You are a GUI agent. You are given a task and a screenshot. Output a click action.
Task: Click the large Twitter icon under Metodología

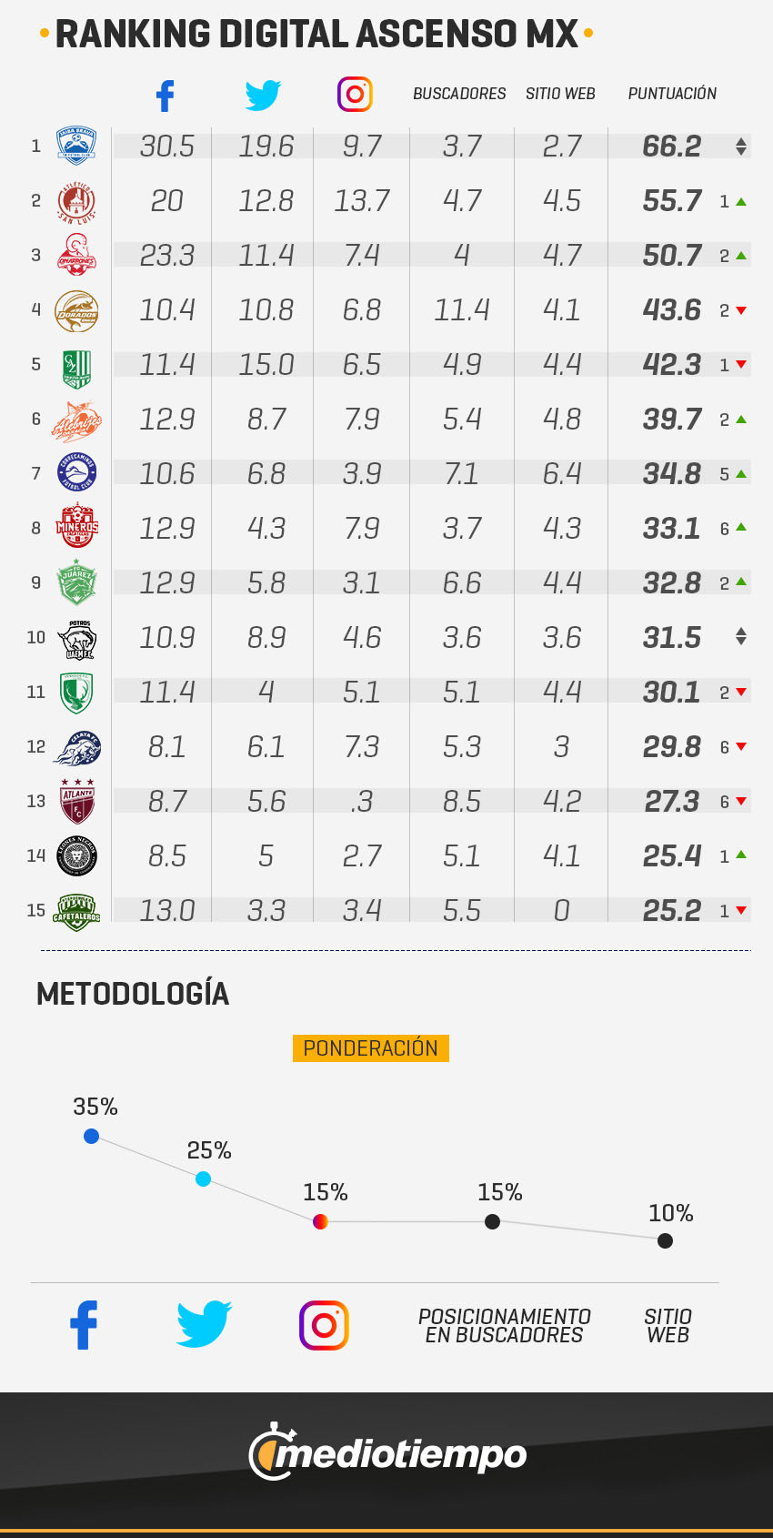204,1324
